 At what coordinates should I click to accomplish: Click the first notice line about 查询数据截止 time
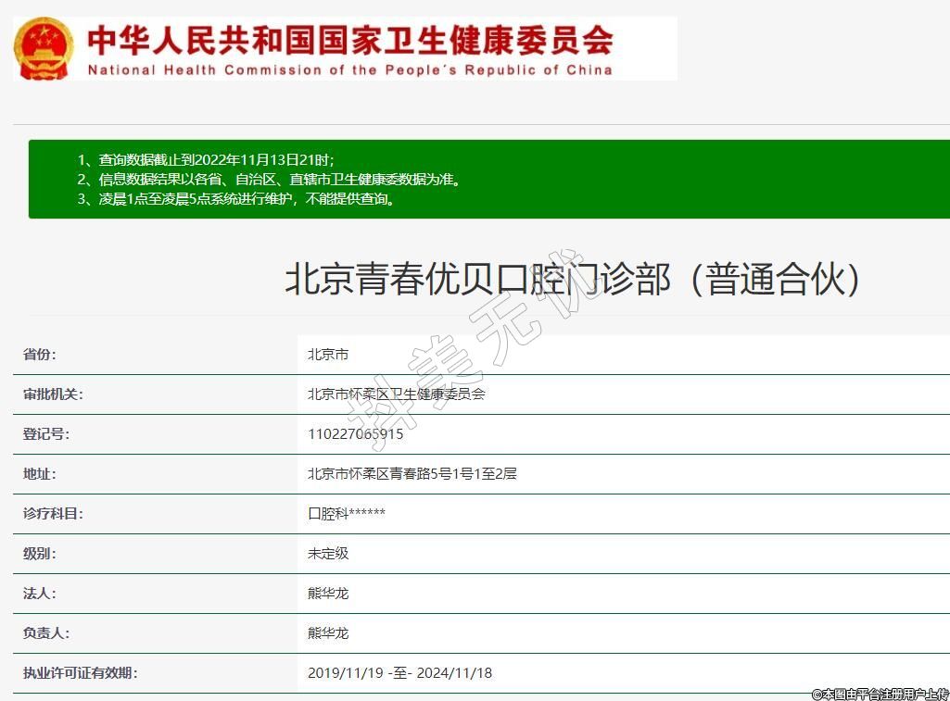coord(205,159)
